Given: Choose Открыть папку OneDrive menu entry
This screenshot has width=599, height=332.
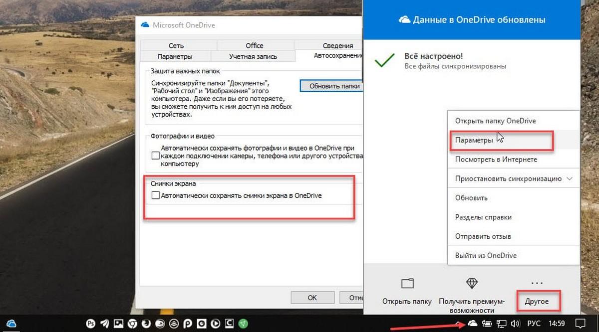Looking at the screenshot, I should [x=514, y=121].
